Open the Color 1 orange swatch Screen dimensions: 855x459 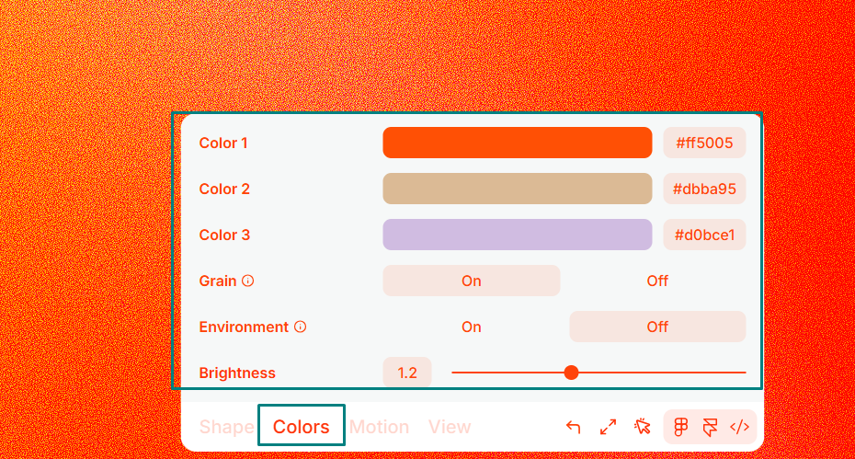[x=517, y=143]
